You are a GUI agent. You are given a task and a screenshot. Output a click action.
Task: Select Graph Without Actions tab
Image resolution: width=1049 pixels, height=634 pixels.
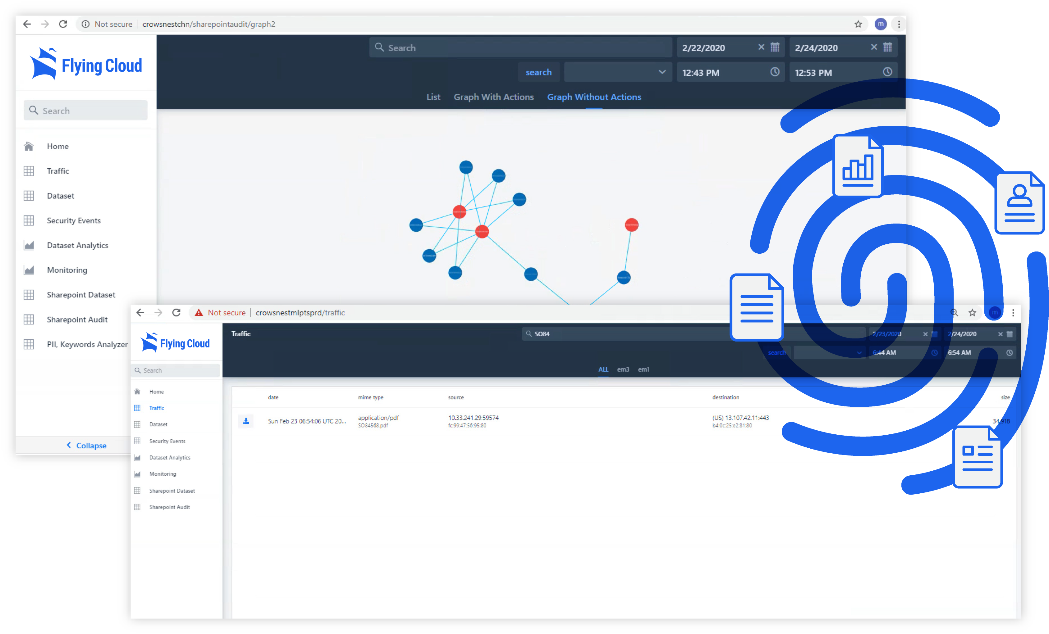[x=594, y=97]
